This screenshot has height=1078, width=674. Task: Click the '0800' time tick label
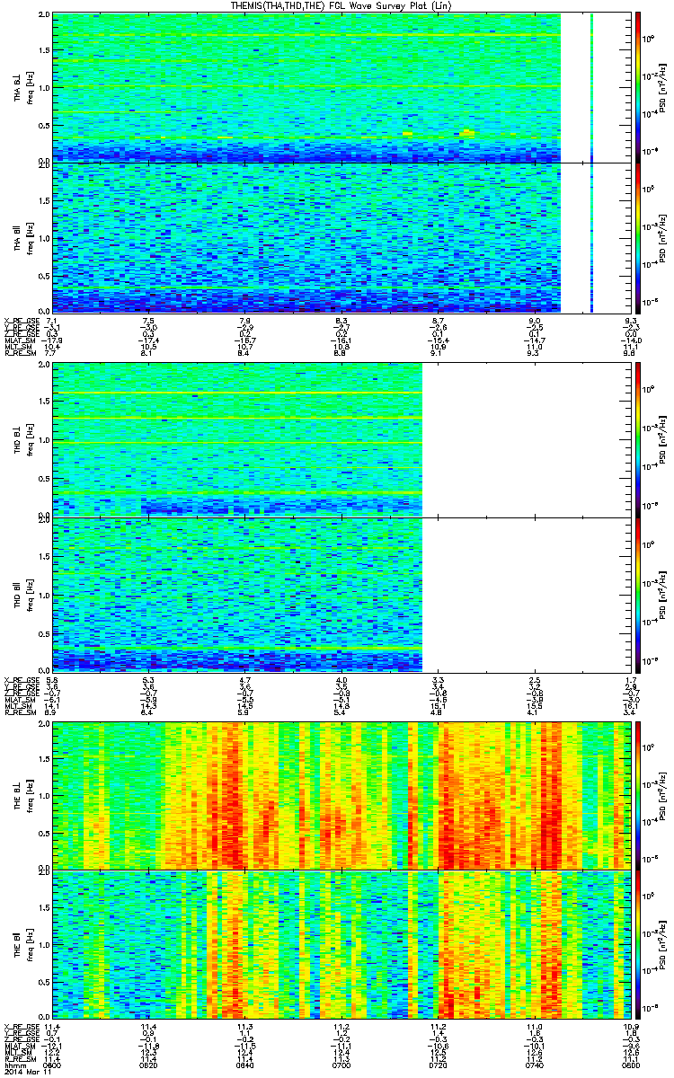(631, 1065)
